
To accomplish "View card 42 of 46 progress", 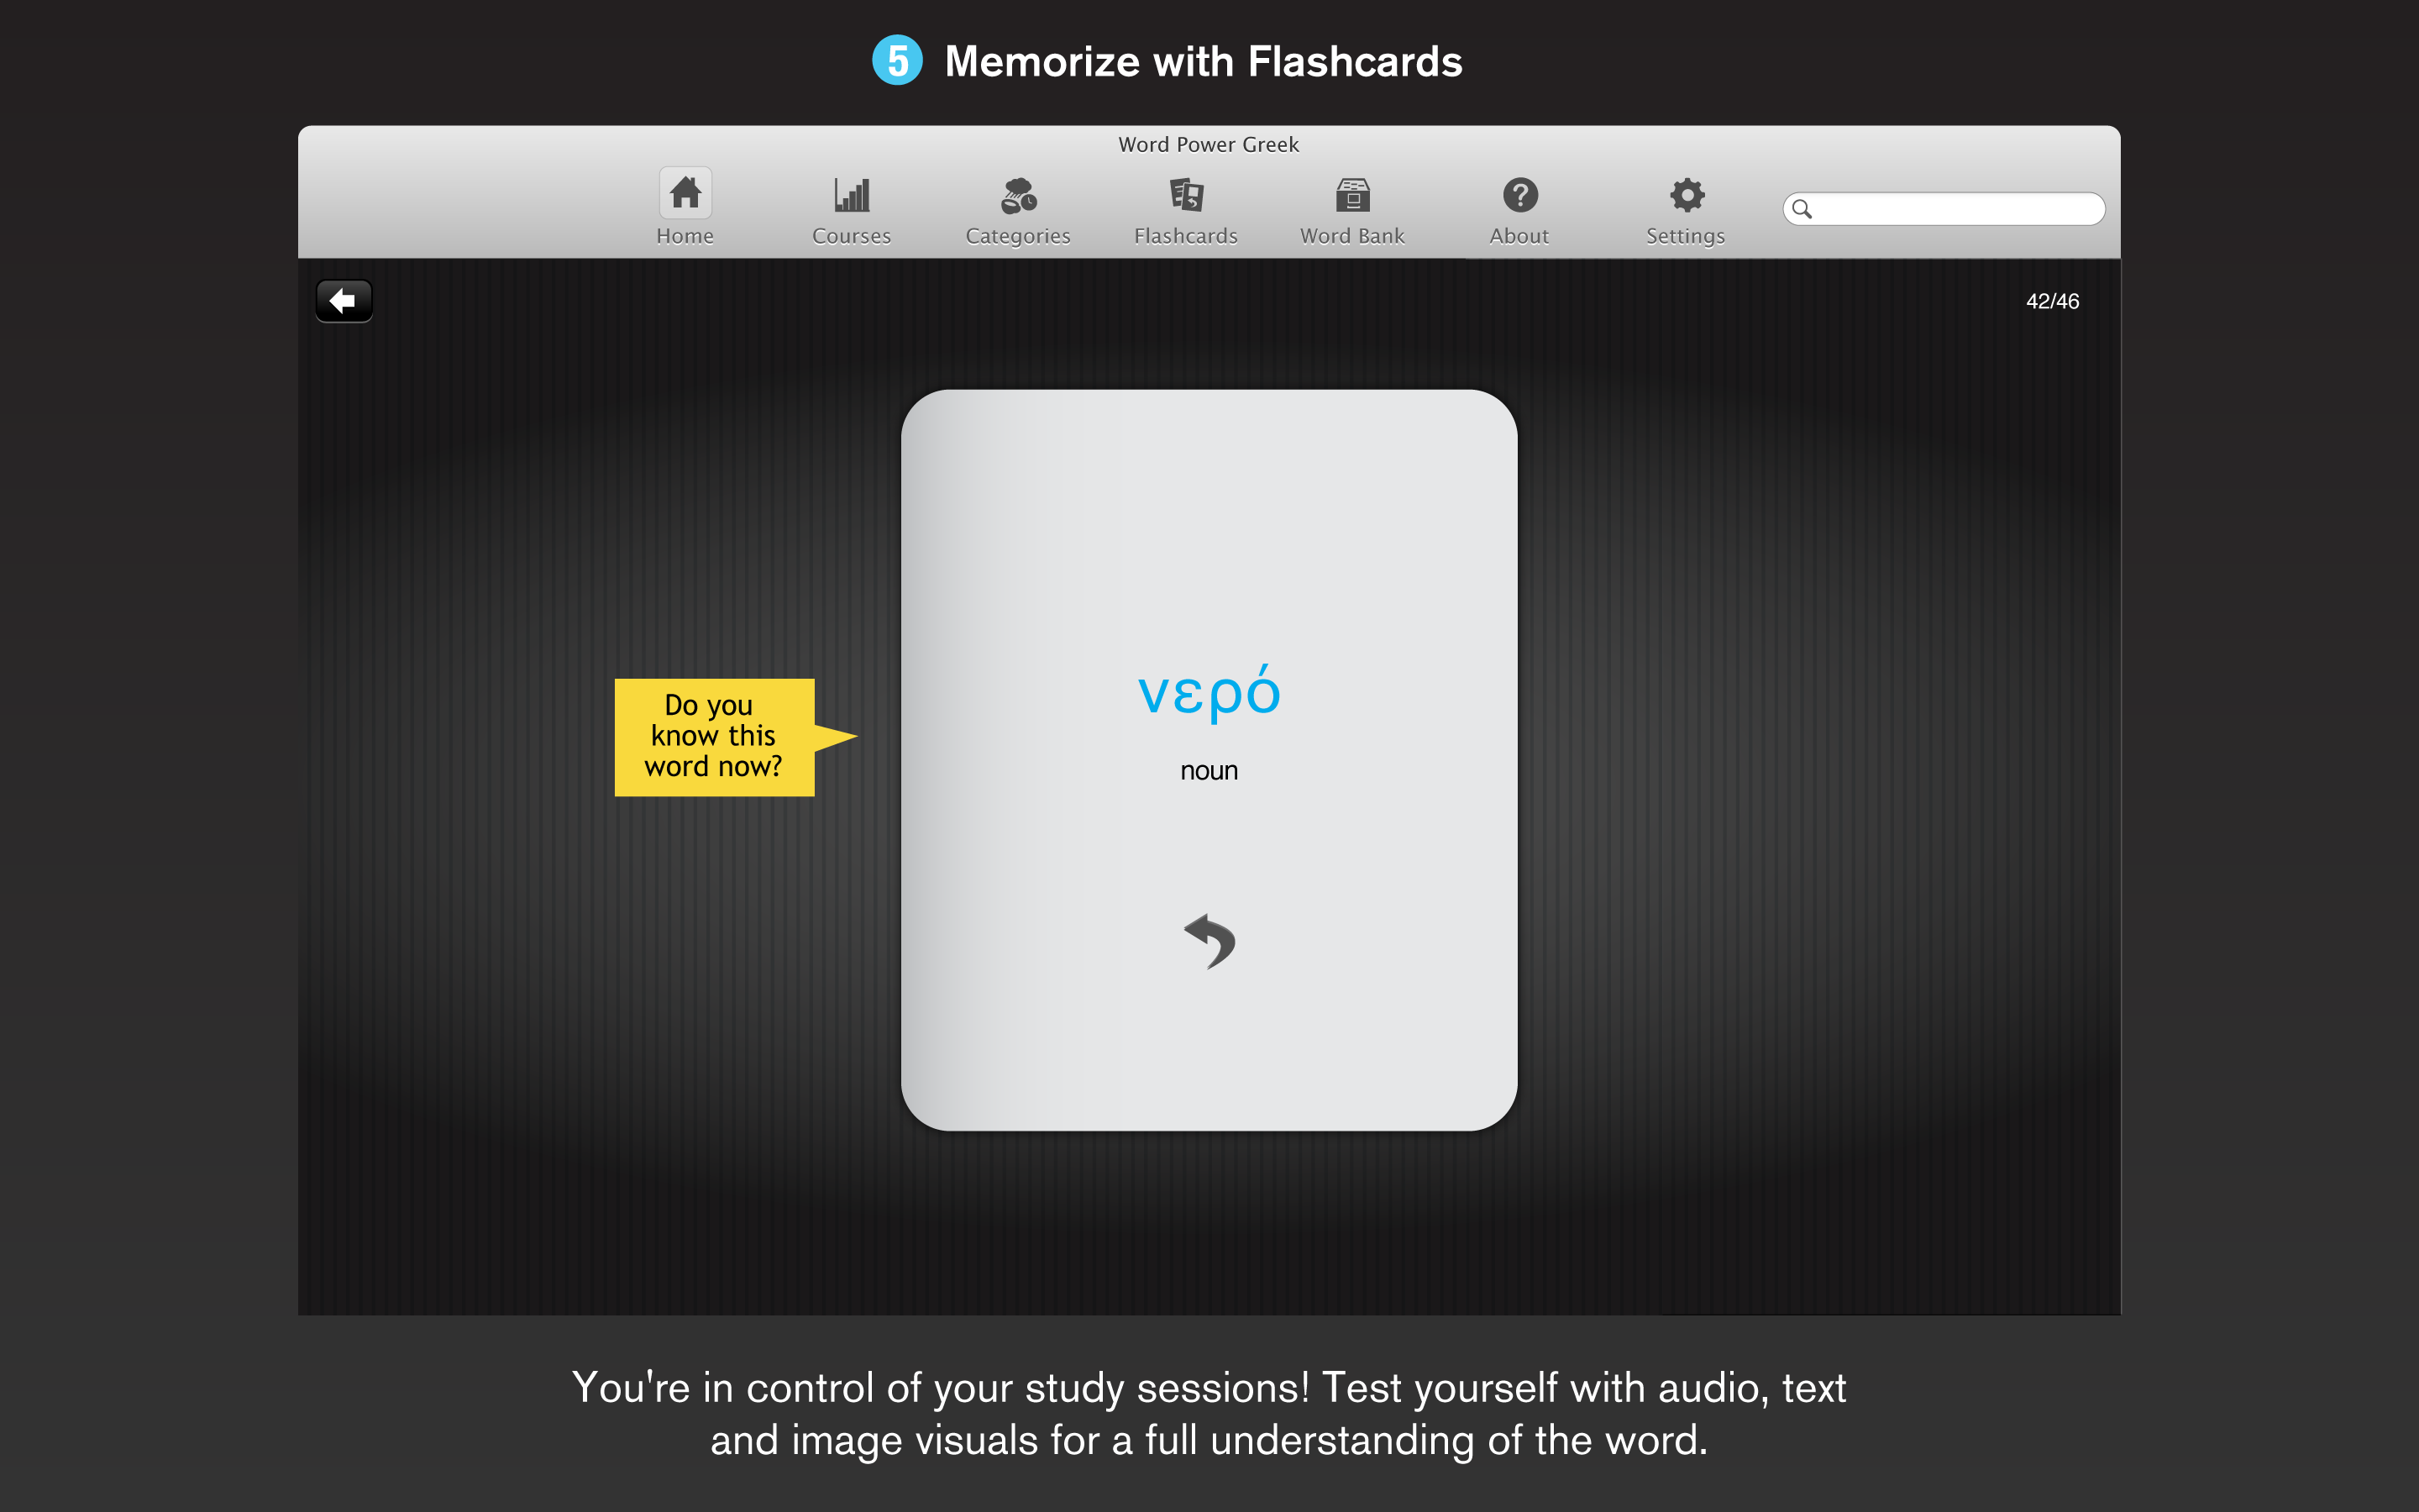I will pos(2052,300).
